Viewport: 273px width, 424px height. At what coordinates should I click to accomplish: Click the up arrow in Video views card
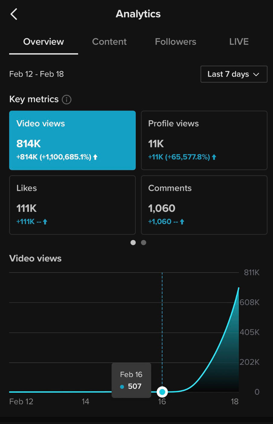coord(95,157)
